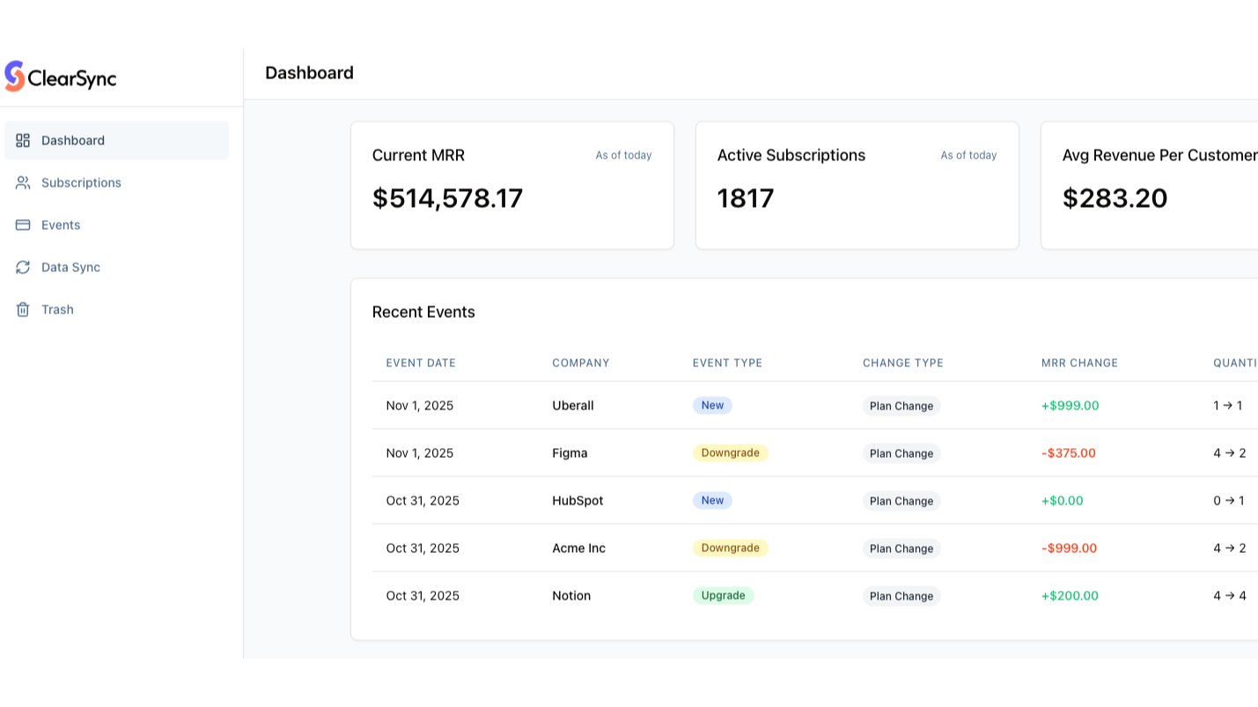Click the Data Sync refresh icon

(23, 268)
